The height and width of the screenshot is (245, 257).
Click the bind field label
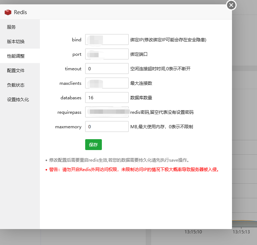point(76,40)
